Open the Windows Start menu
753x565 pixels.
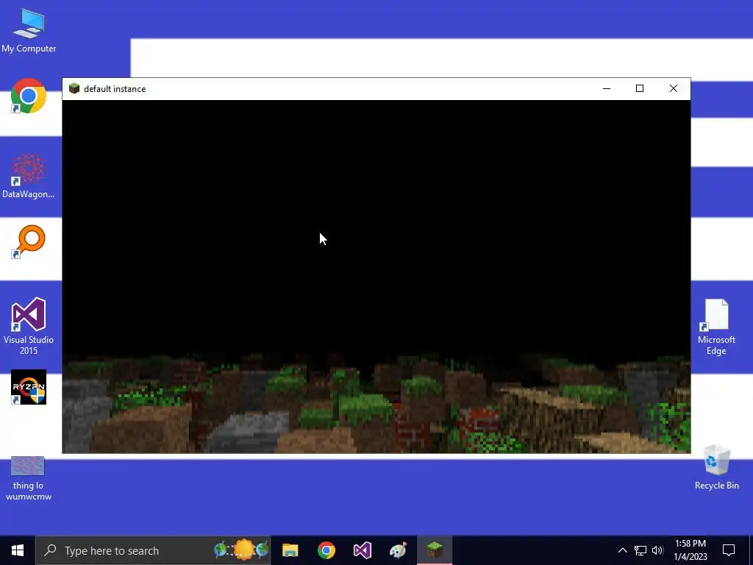pos(18,550)
